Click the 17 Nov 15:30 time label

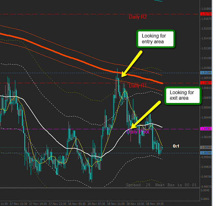(18, 204)
